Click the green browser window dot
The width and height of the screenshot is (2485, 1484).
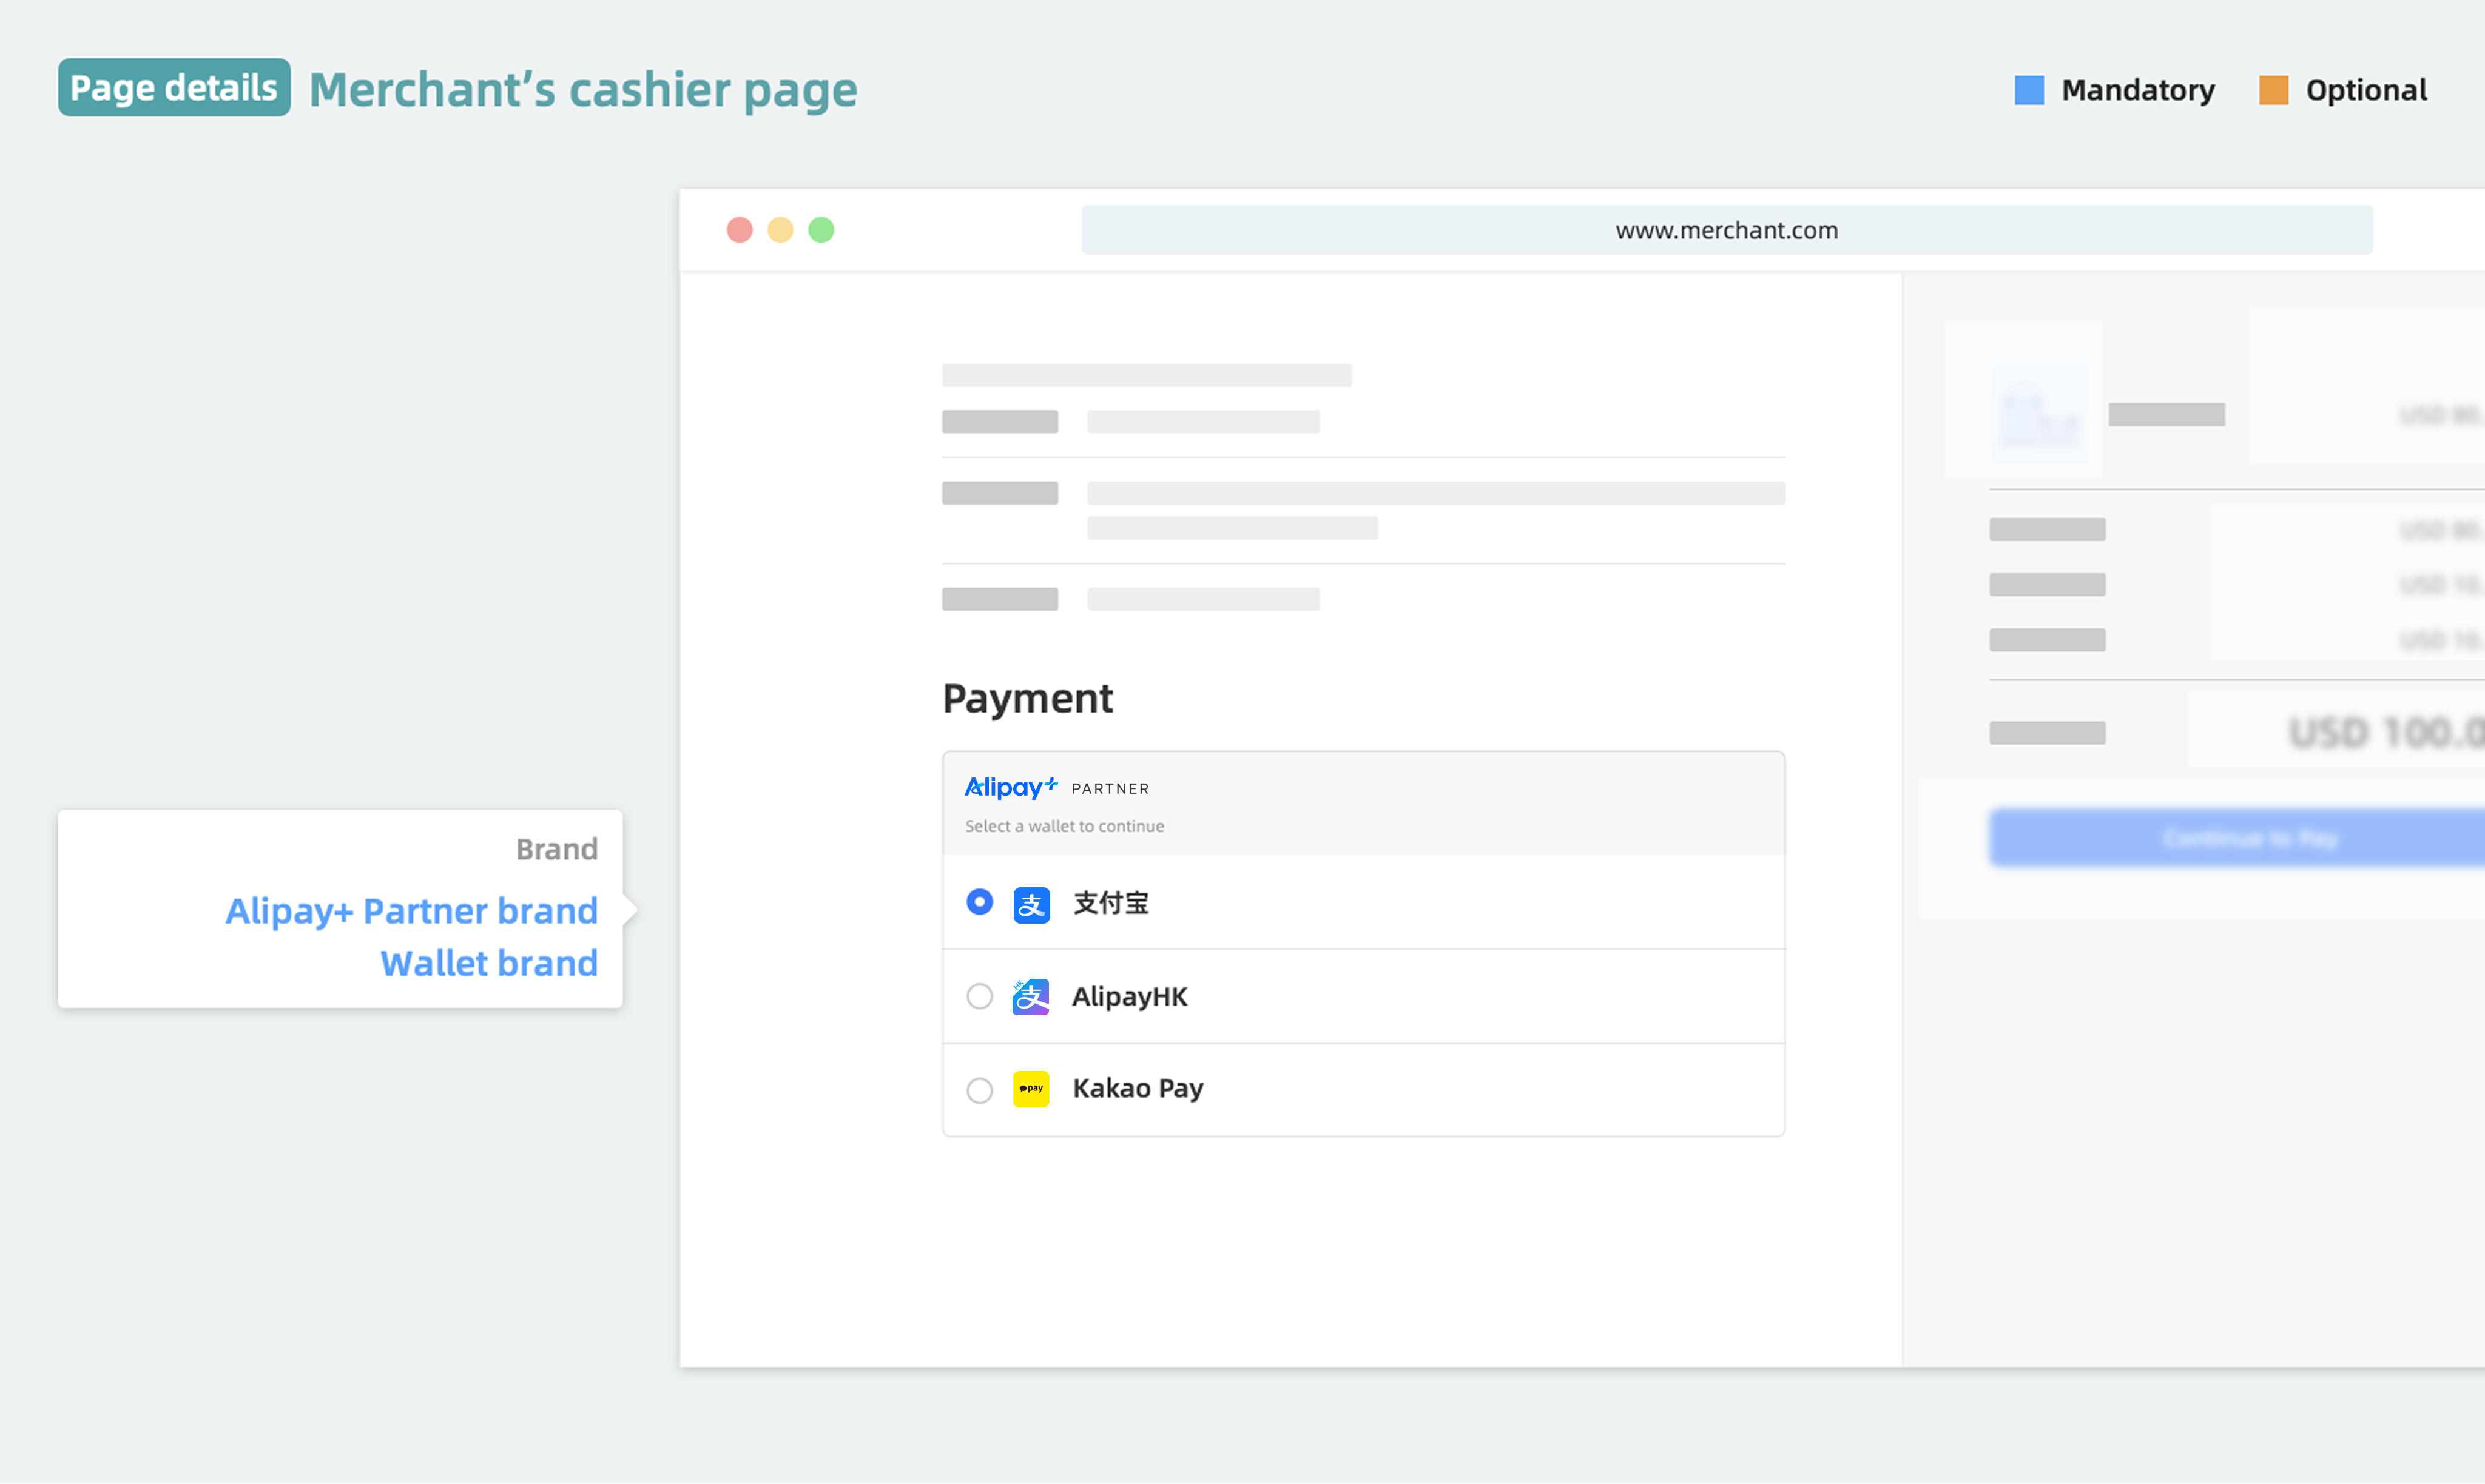pyautogui.click(x=821, y=229)
